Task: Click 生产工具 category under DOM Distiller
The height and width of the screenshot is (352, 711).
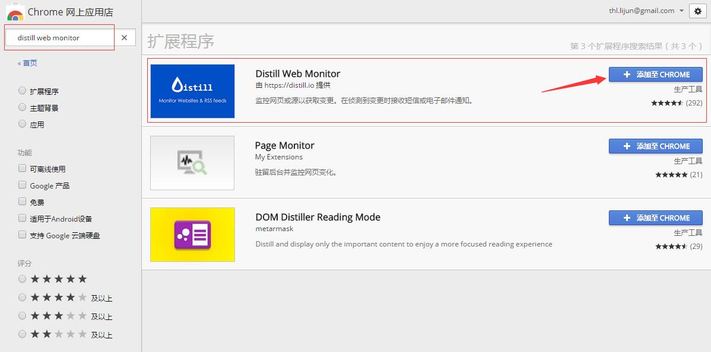Action: (688, 232)
